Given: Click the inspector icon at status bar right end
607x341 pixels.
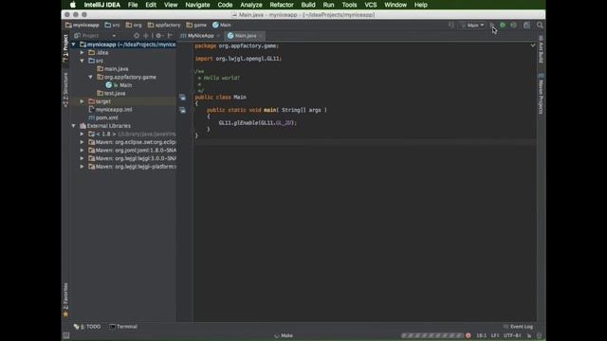Looking at the screenshot, I should 540,335.
